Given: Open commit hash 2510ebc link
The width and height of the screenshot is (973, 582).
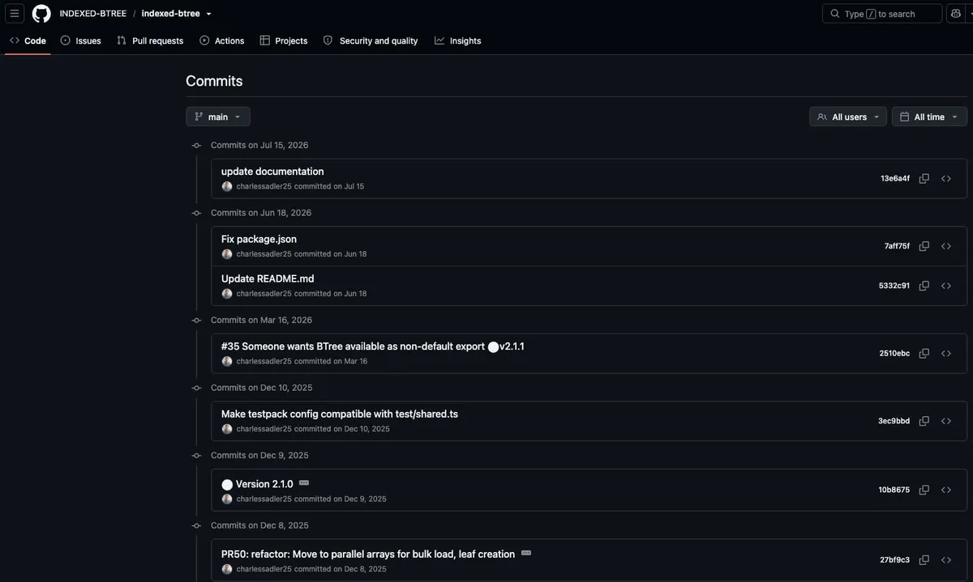Looking at the screenshot, I should tap(894, 354).
